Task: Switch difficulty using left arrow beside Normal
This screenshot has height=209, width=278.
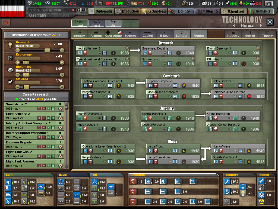Action: coord(234,26)
